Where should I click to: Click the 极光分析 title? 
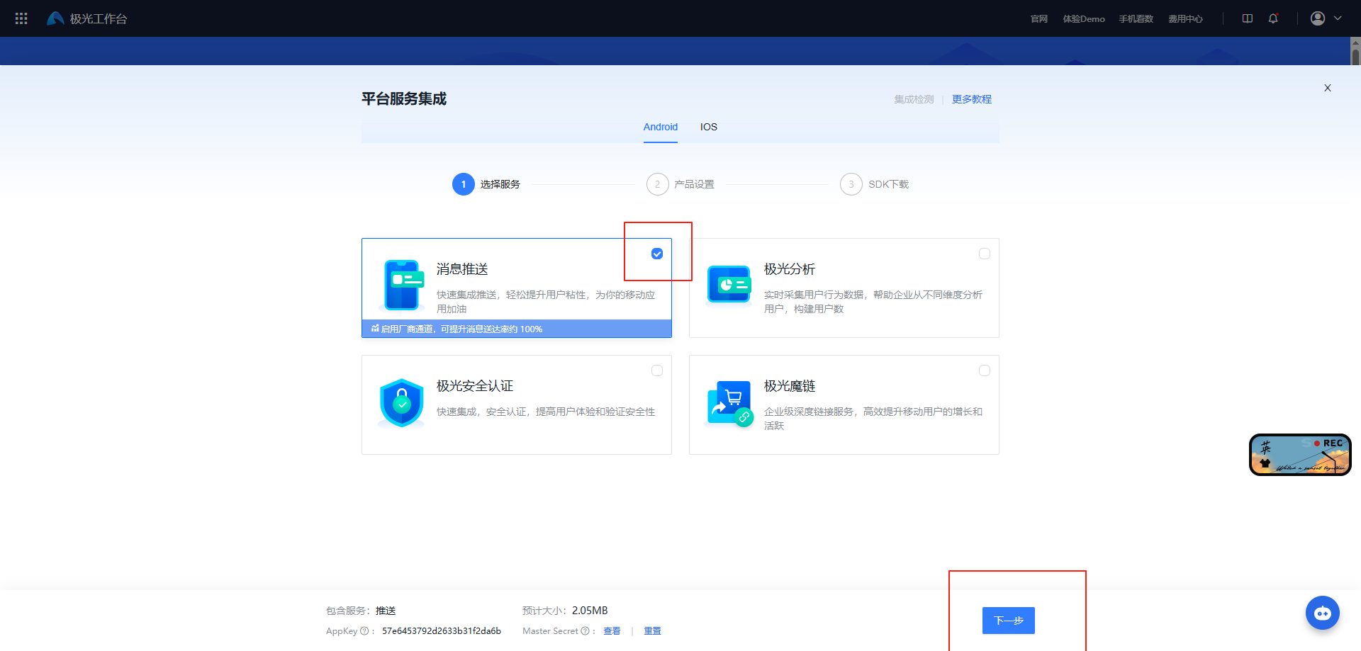(x=790, y=269)
